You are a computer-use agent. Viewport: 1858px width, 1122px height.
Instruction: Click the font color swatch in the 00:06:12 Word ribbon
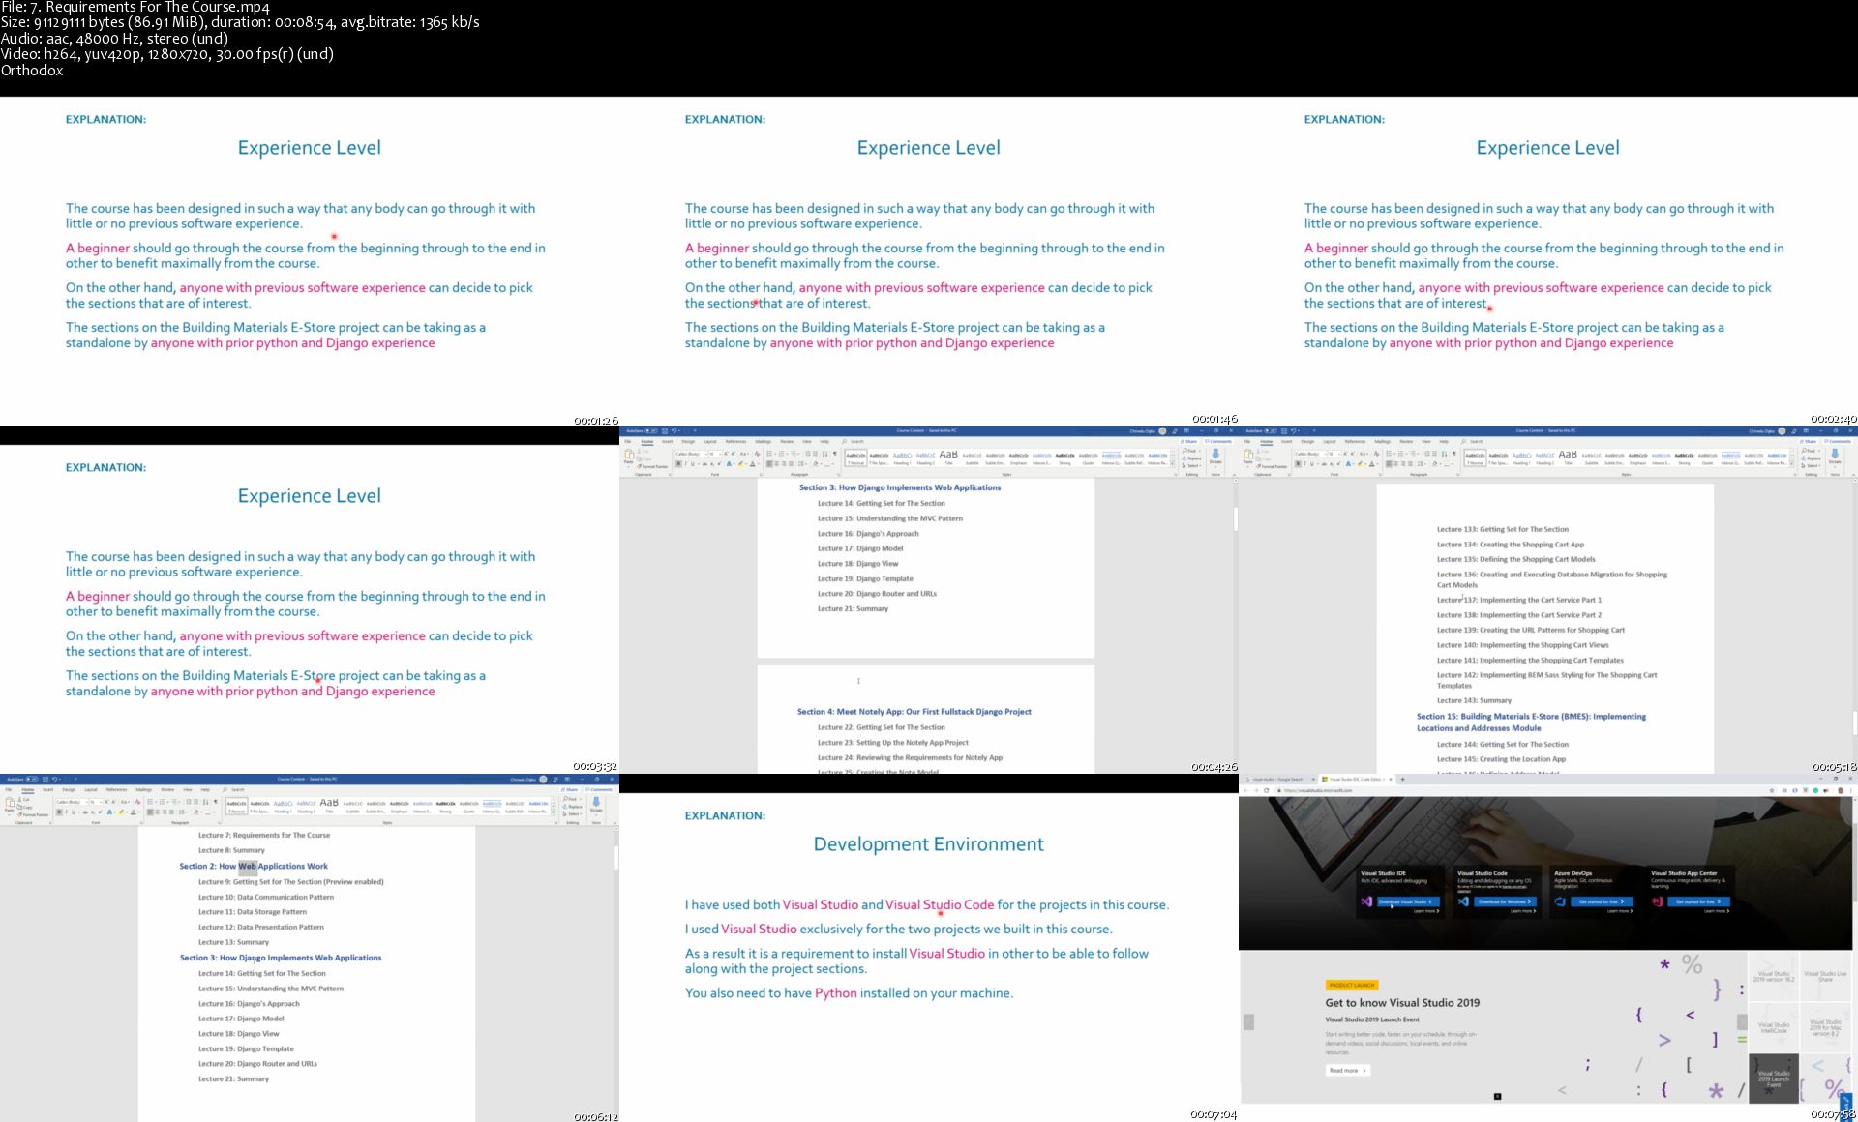(134, 812)
